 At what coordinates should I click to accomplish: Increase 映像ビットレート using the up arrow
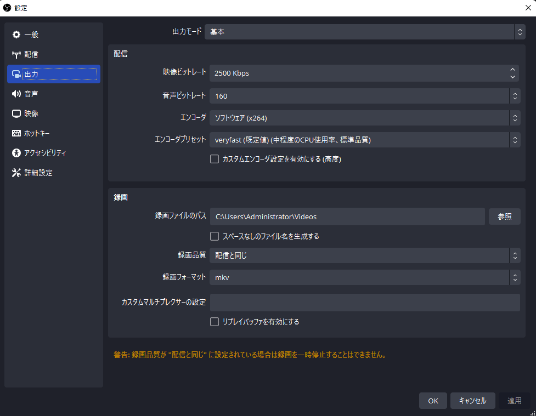(x=512, y=70)
